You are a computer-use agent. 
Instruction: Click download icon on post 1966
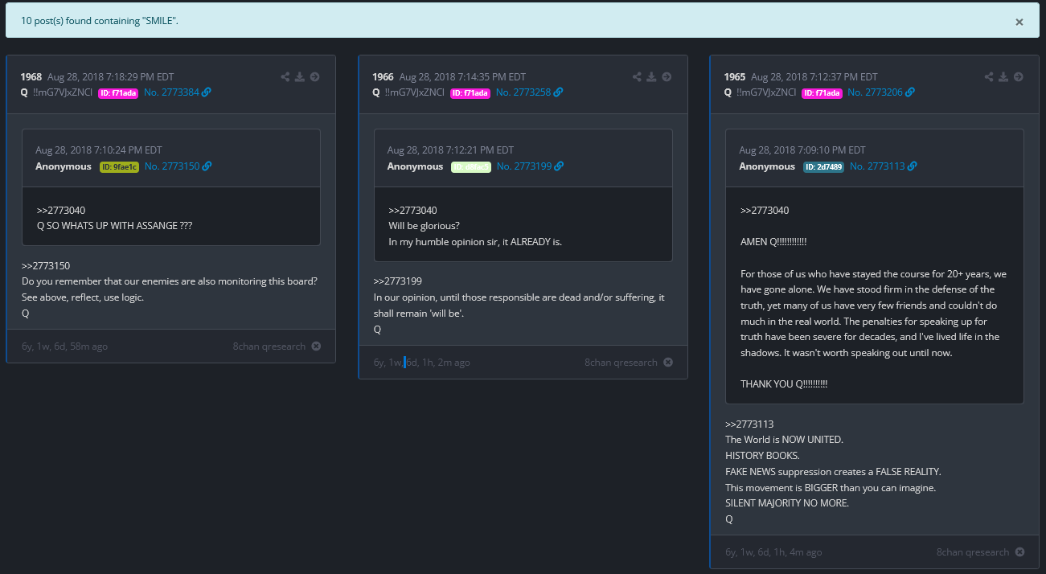pos(652,77)
